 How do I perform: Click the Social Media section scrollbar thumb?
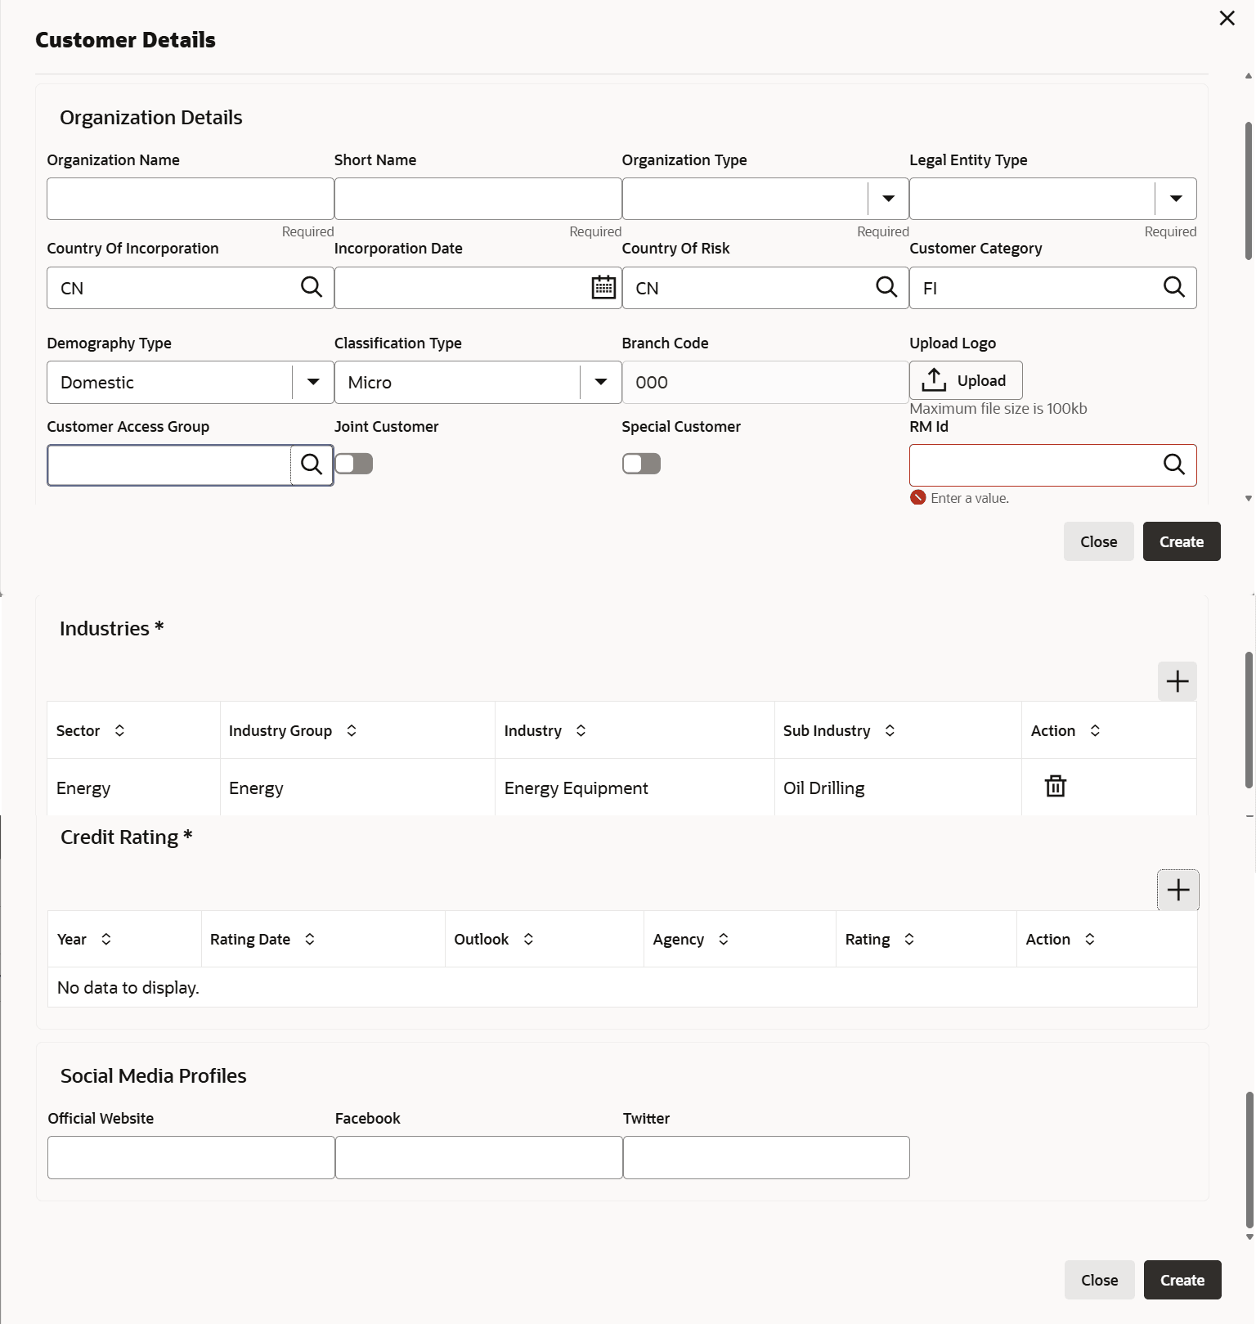point(1249,1160)
